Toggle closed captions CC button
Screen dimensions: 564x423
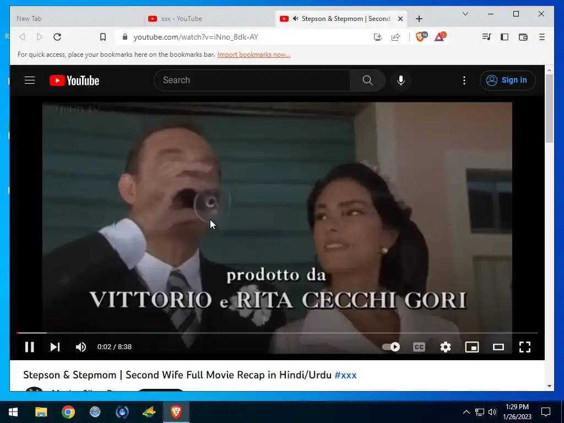coord(419,347)
